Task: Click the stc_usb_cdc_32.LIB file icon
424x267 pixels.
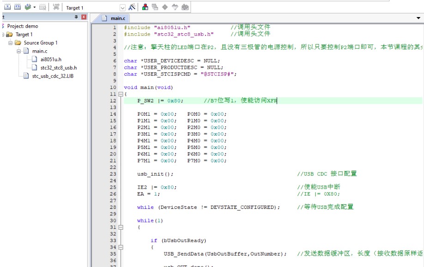Action: tap(26, 76)
